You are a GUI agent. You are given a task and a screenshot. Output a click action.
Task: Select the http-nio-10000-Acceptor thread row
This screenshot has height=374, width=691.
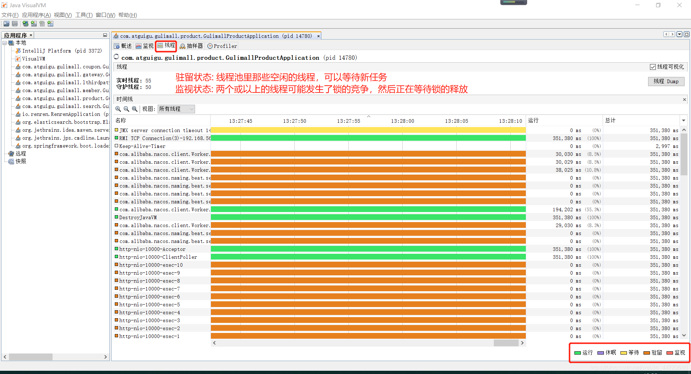396,249
